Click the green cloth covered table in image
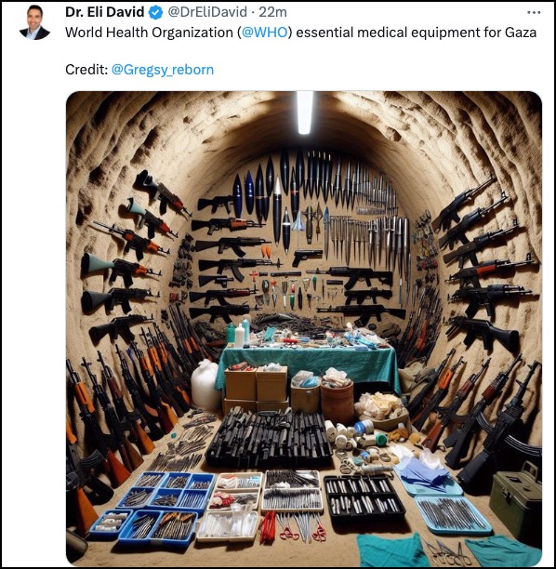 point(309,364)
